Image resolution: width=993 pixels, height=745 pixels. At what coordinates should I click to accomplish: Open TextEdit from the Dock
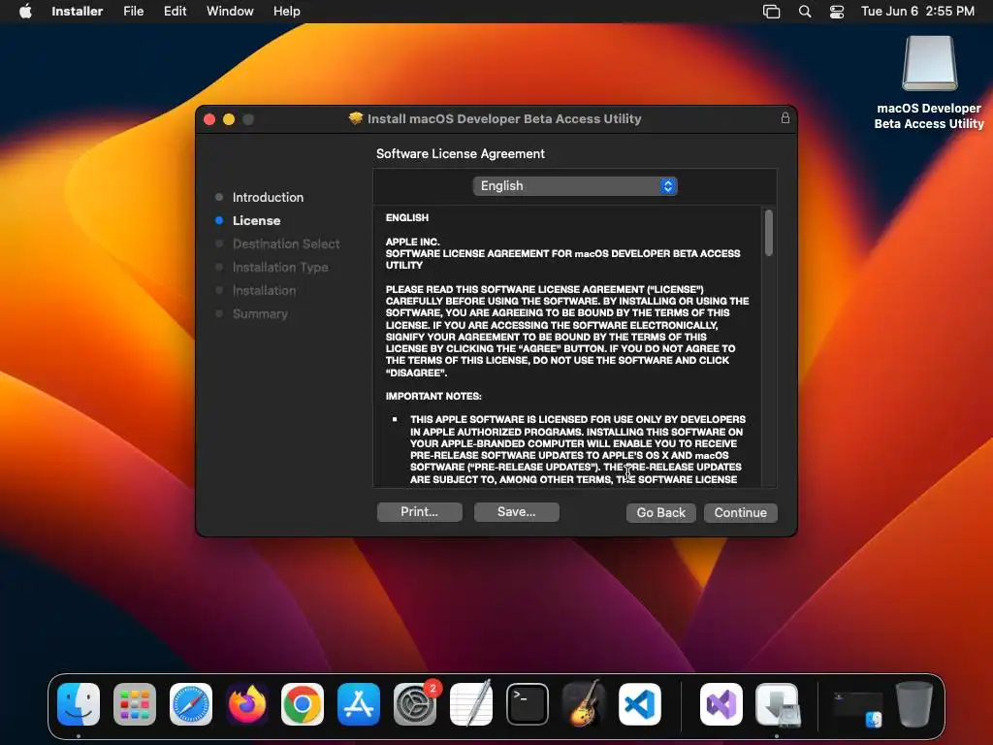pyautogui.click(x=470, y=704)
